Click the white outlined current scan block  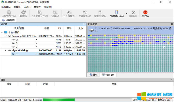pyautogui.click(x=164, y=47)
